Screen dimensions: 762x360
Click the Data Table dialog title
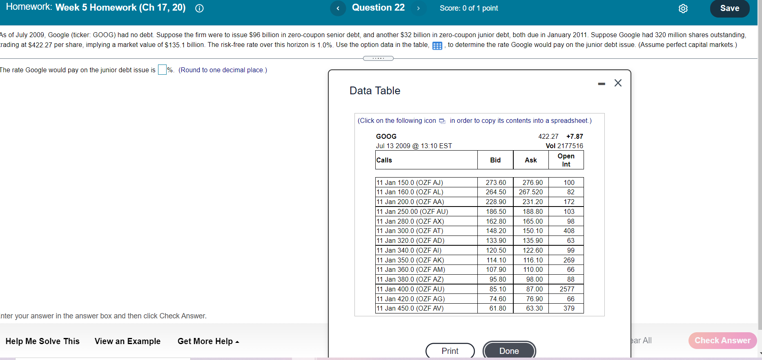[x=375, y=91]
